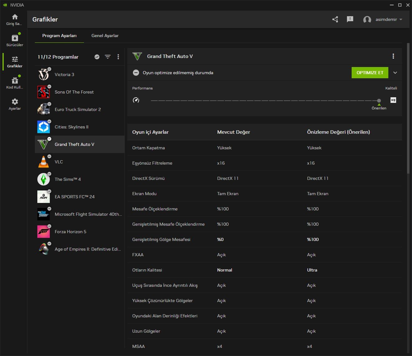The width and height of the screenshot is (412, 356).
Task: Open the asimdemir account dropdown
Action: 389,19
